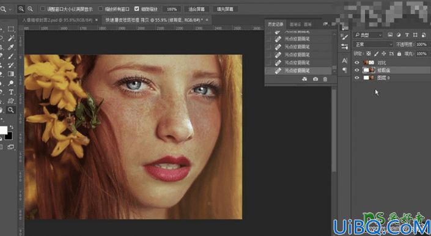431x236 pixels.
Task: Hide the 图层 0 layer with eye icon
Action: pos(357,78)
